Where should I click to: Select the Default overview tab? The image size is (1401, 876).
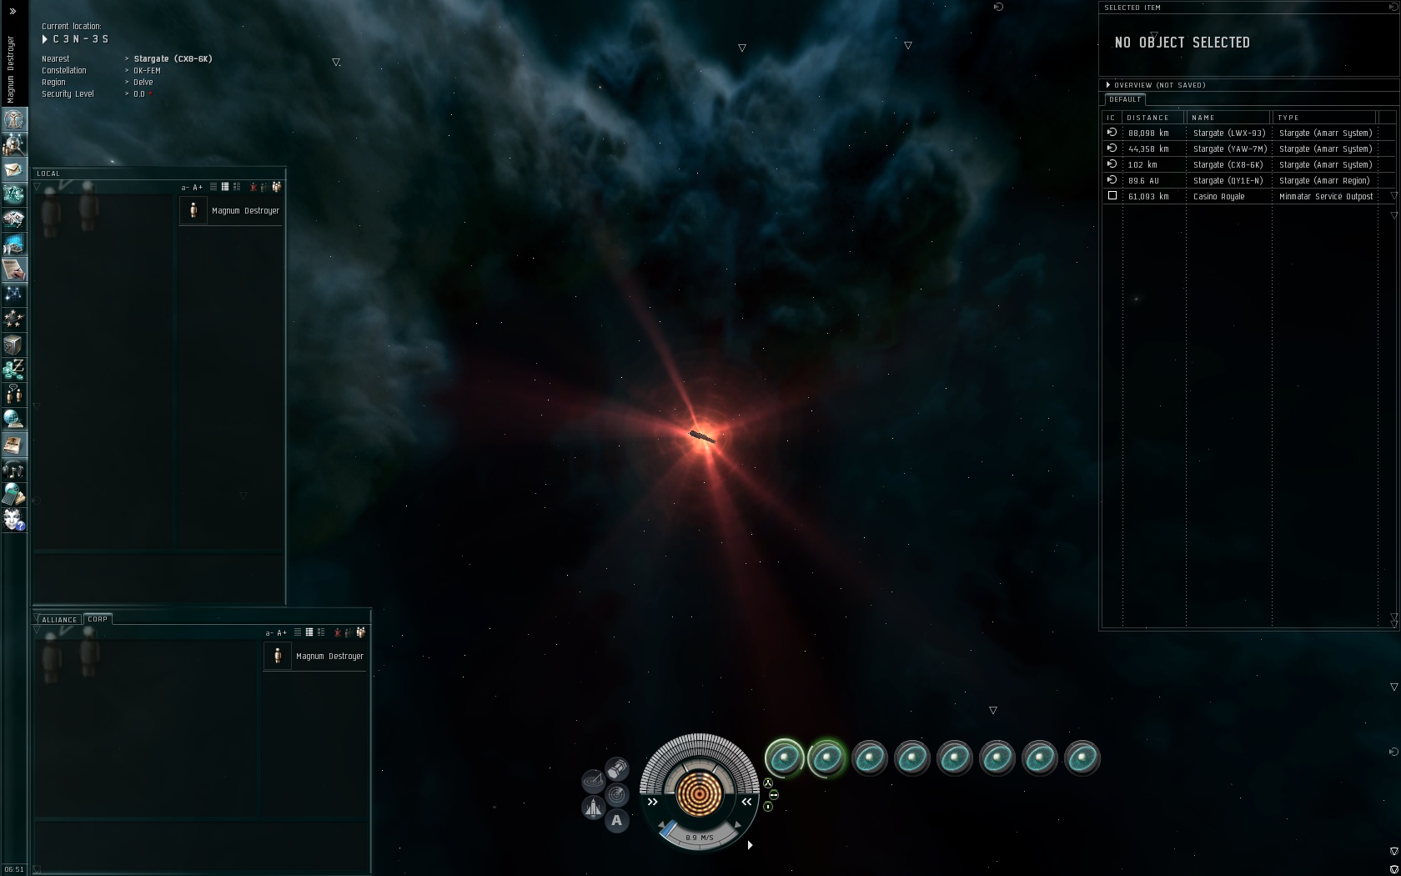click(1125, 99)
